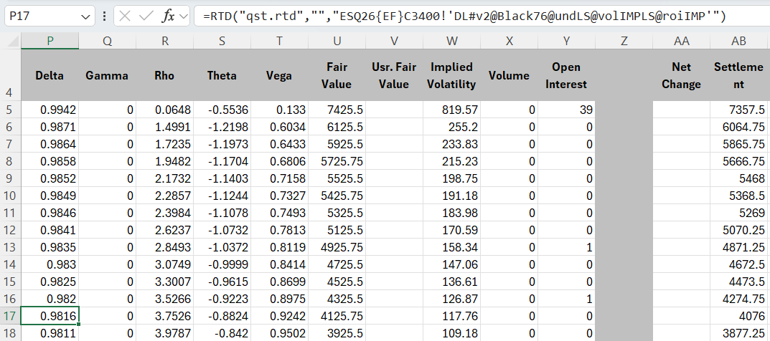Select row 17 header
The height and width of the screenshot is (341, 770).
pos(10,315)
